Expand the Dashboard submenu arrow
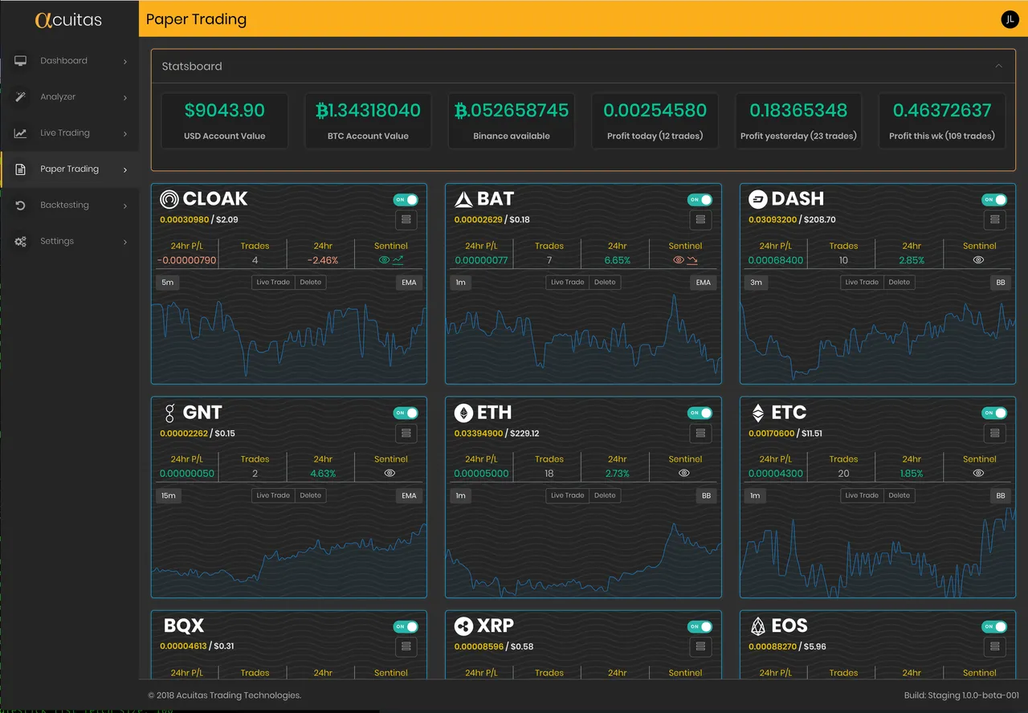The image size is (1028, 713). point(125,61)
